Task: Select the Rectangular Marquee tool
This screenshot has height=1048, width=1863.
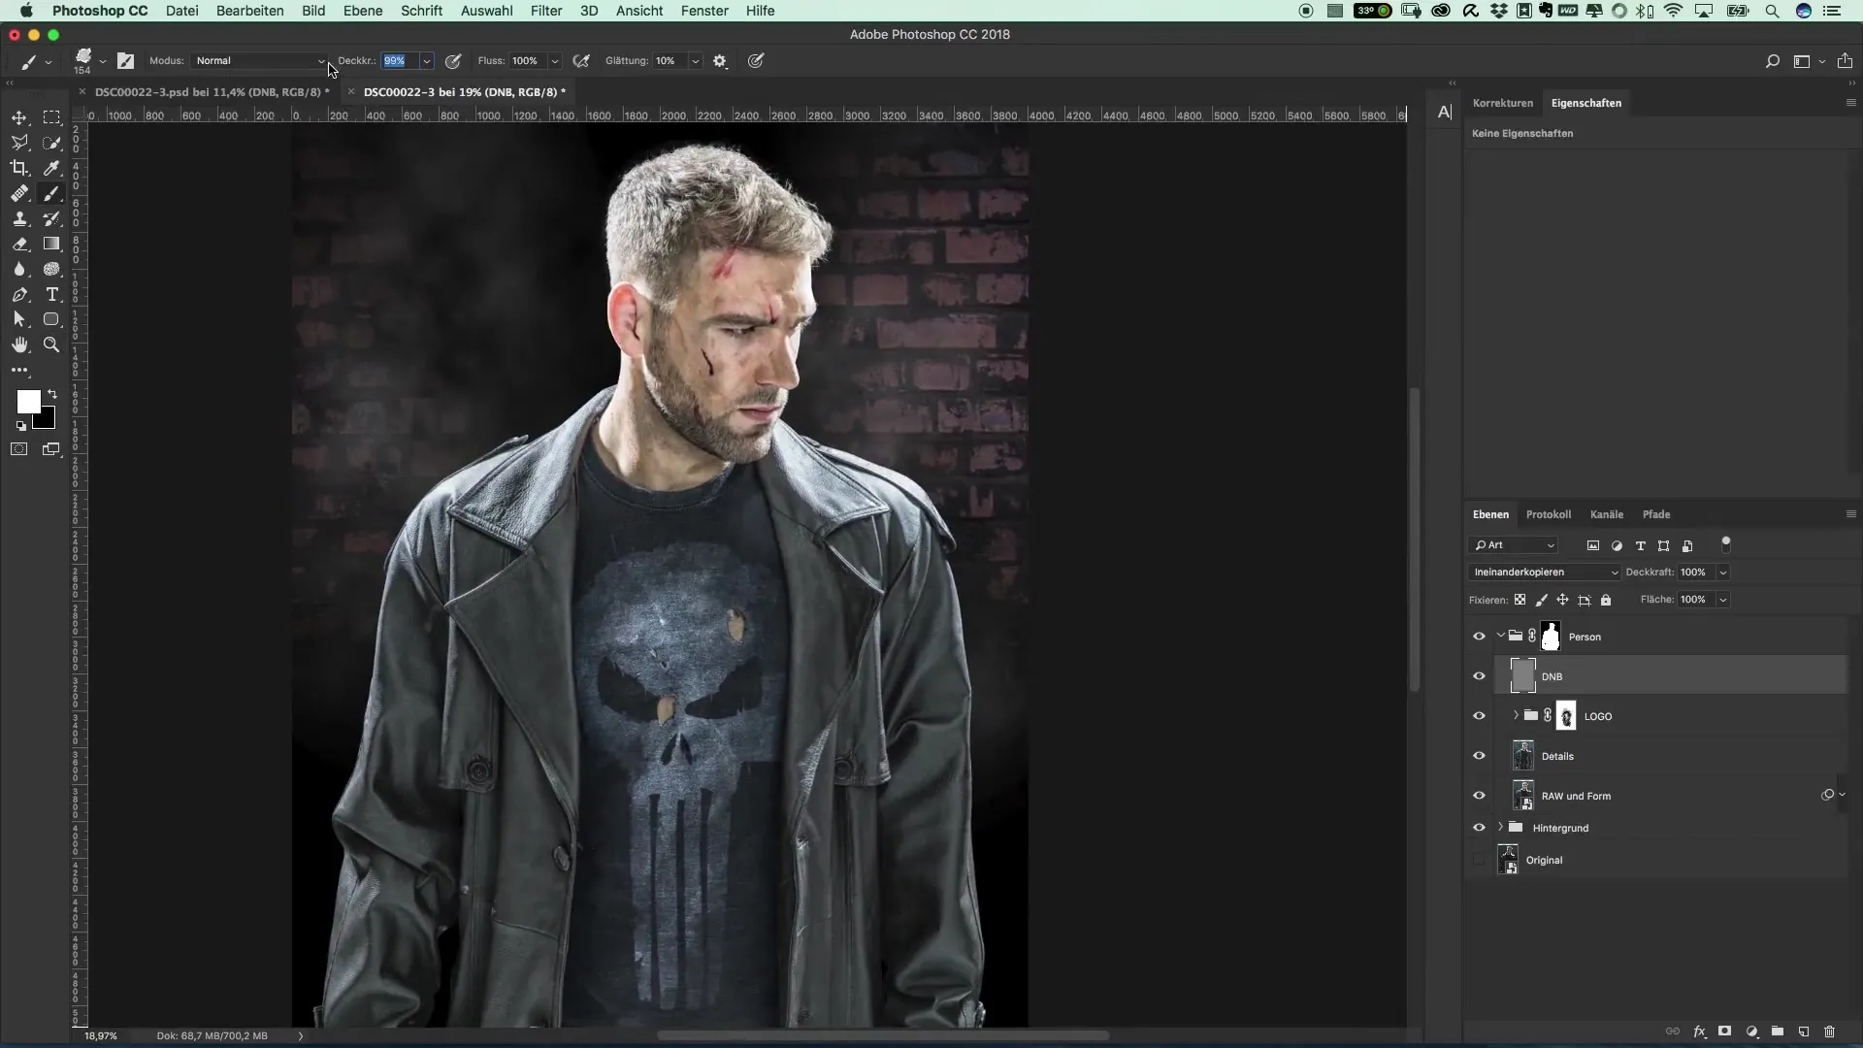Action: coord(52,117)
